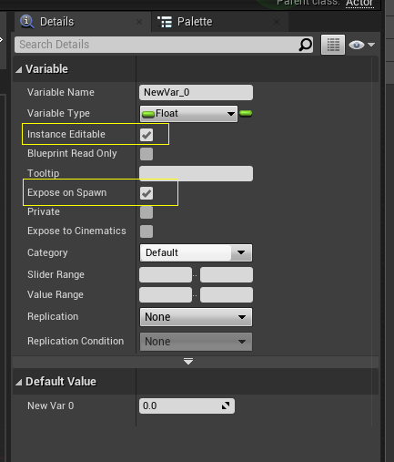Viewport: 394px width, 462px height.
Task: Open the eye view options dropdown
Action: 361,45
